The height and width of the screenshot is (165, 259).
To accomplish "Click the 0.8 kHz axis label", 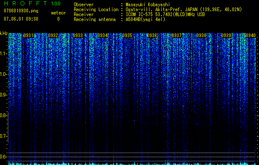I will 3,115.
